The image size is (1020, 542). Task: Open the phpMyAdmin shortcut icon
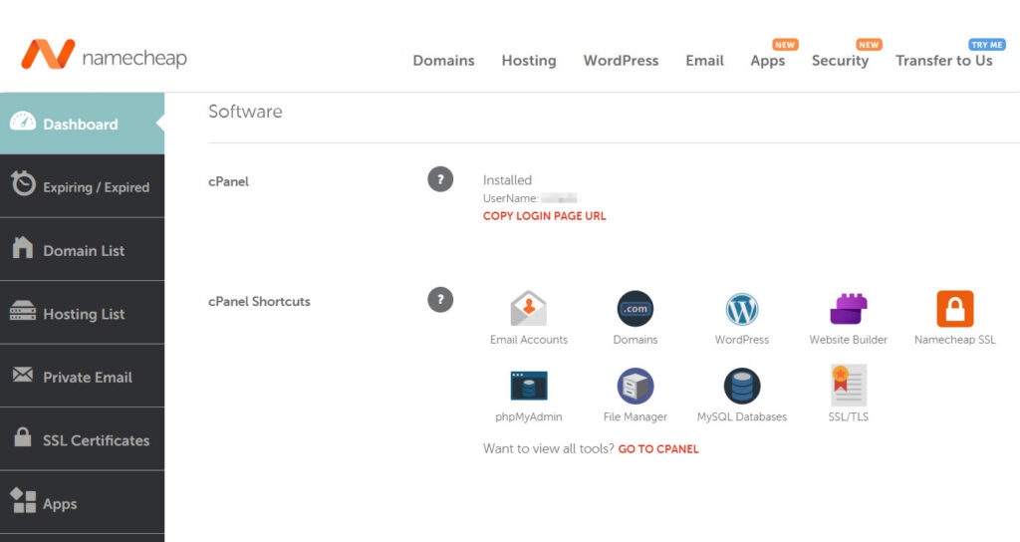[528, 386]
